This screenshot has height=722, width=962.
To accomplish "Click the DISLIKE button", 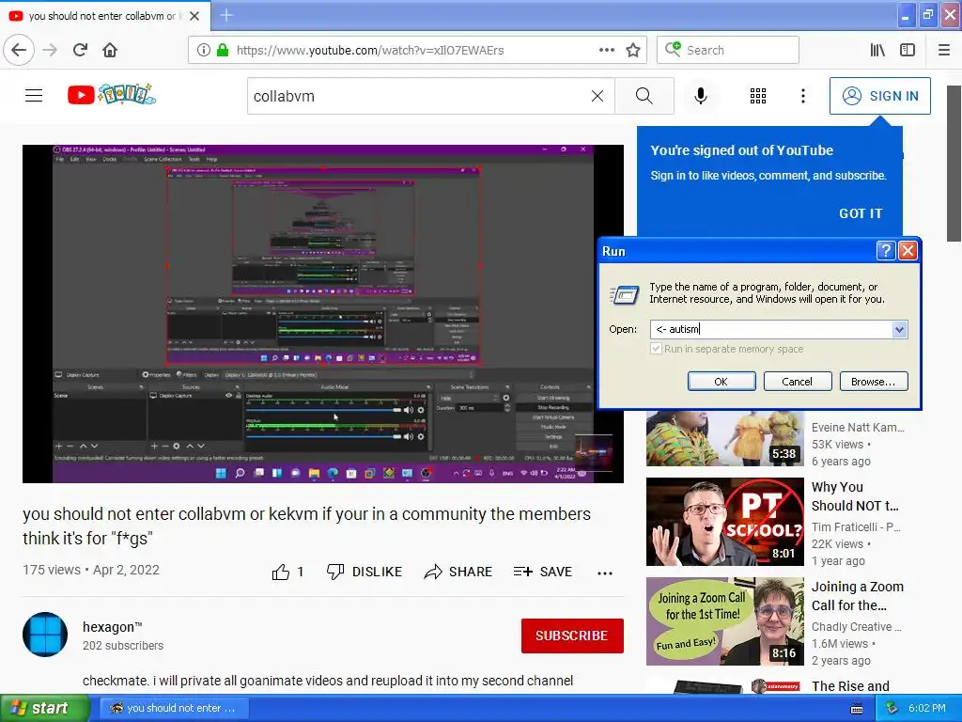I will [365, 572].
